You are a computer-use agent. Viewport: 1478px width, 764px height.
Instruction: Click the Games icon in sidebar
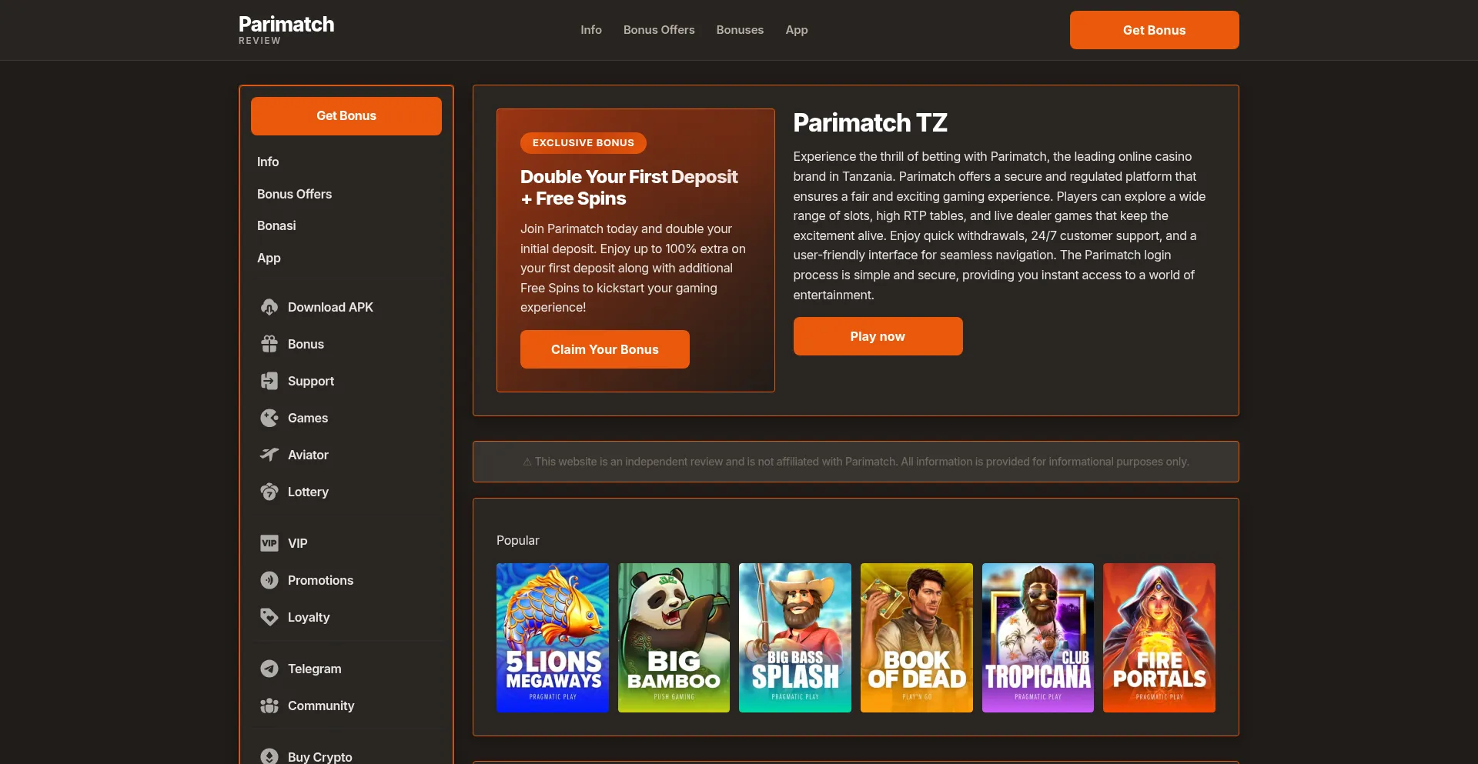click(x=269, y=418)
